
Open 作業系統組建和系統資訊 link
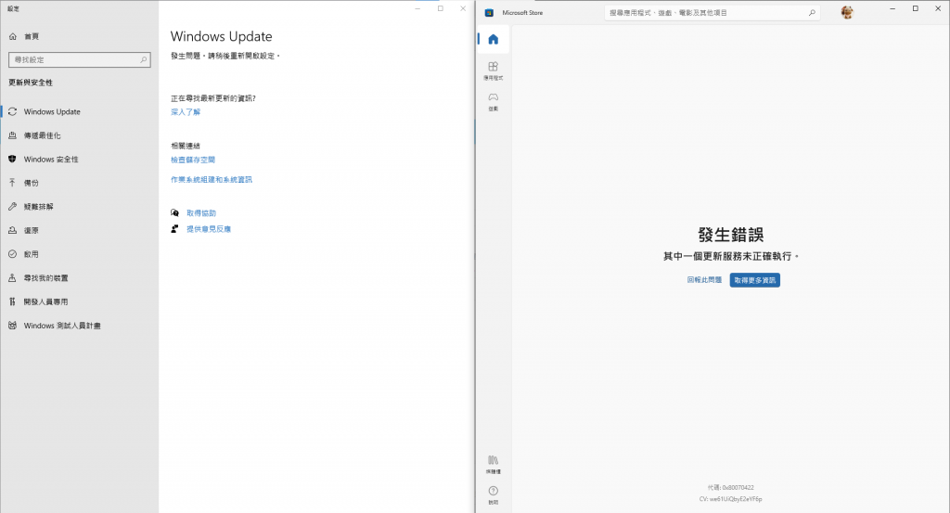tap(212, 180)
